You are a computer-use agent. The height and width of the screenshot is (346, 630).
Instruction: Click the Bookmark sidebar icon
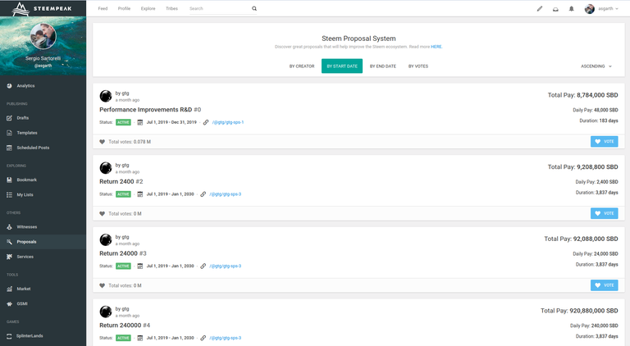pos(9,180)
